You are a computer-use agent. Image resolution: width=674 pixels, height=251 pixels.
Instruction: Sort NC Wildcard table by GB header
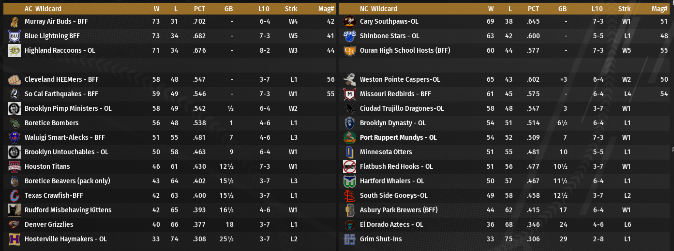pyautogui.click(x=562, y=9)
